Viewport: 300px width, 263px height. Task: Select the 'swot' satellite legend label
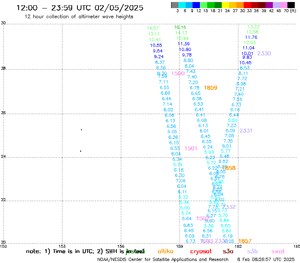click(278, 251)
